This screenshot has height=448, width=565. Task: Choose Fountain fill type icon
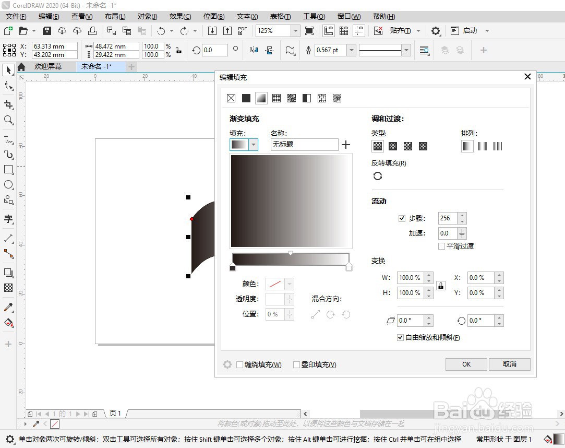point(261,98)
